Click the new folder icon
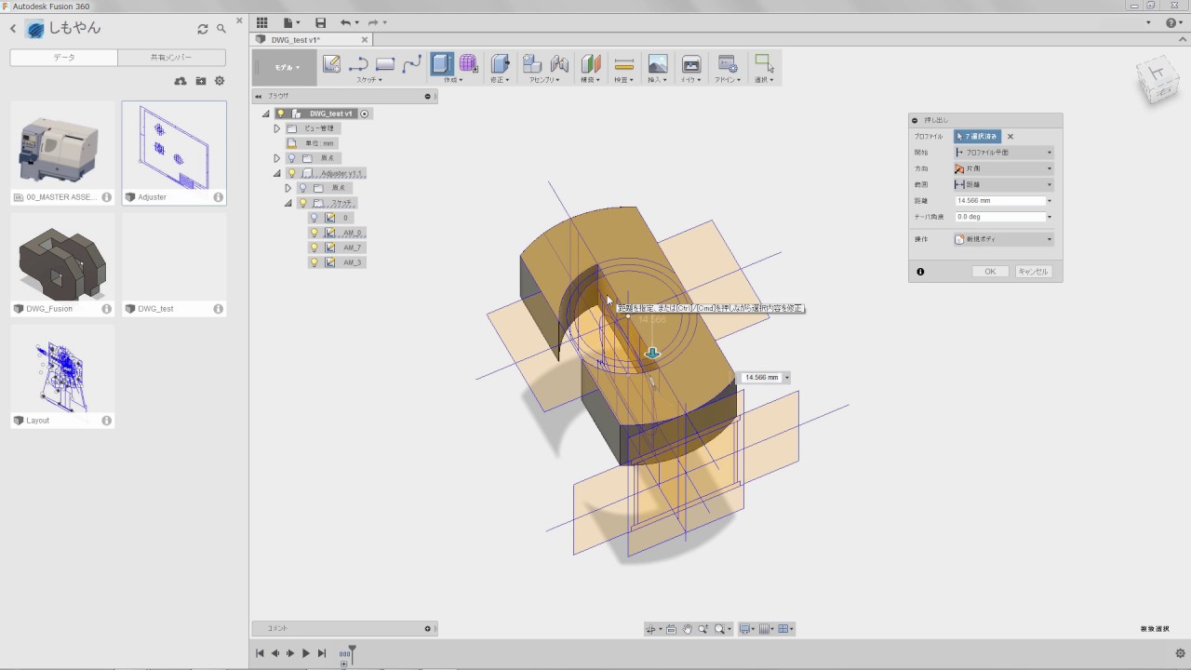This screenshot has height=670, width=1191. [201, 81]
